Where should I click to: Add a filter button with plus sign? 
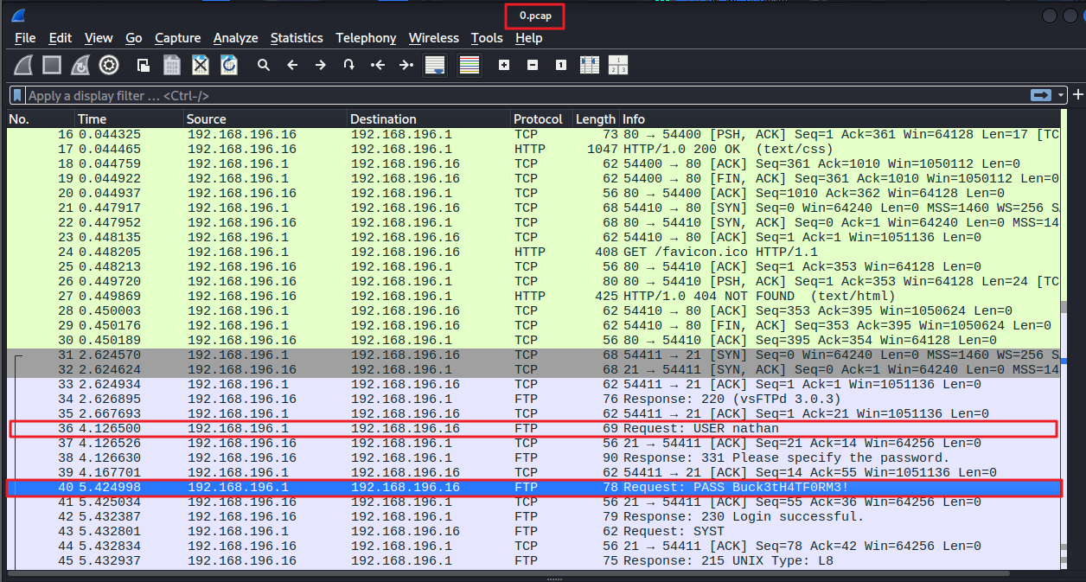pyautogui.click(x=1077, y=95)
